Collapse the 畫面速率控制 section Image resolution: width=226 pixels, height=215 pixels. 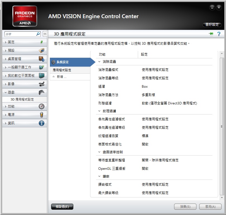99,152
